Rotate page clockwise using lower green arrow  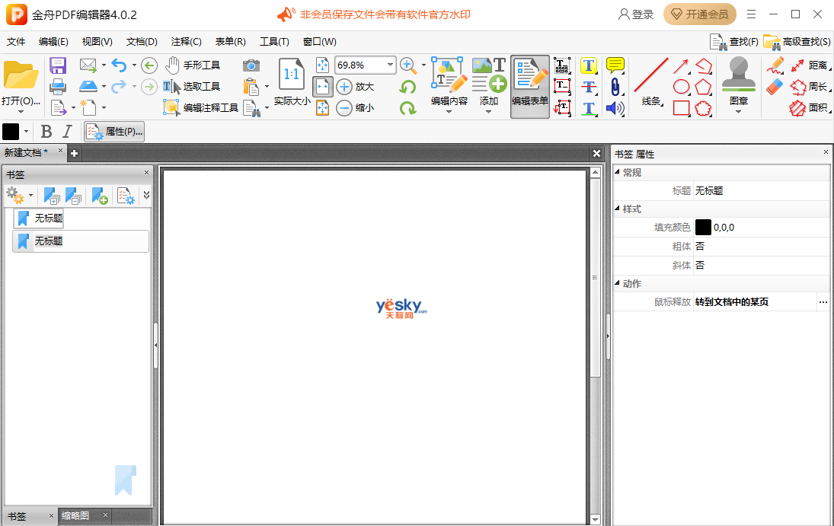[408, 108]
